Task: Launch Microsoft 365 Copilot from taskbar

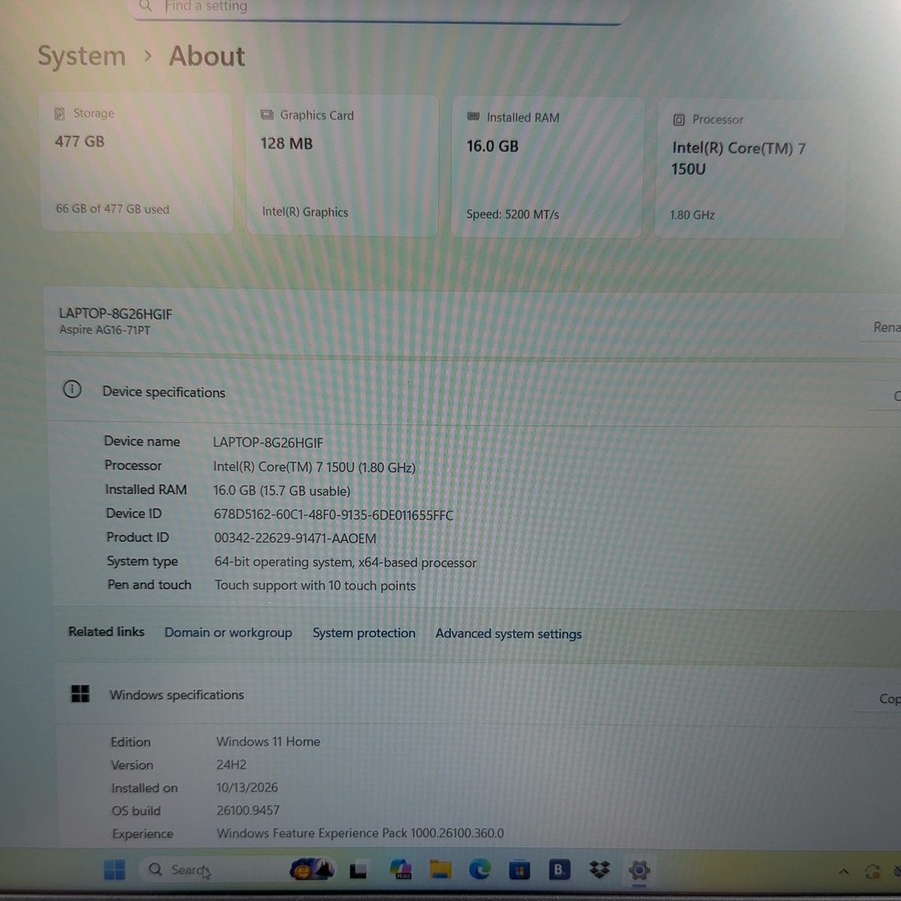Action: 400,869
